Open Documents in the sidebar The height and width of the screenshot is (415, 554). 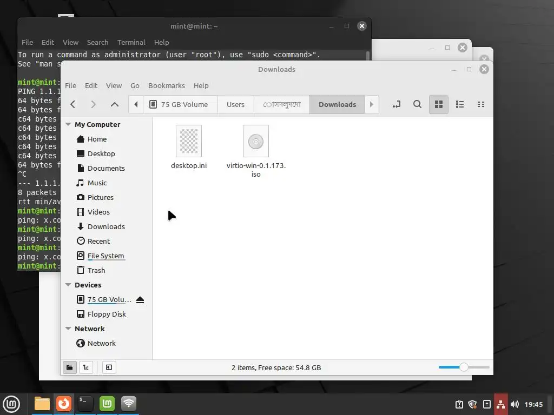click(x=106, y=169)
